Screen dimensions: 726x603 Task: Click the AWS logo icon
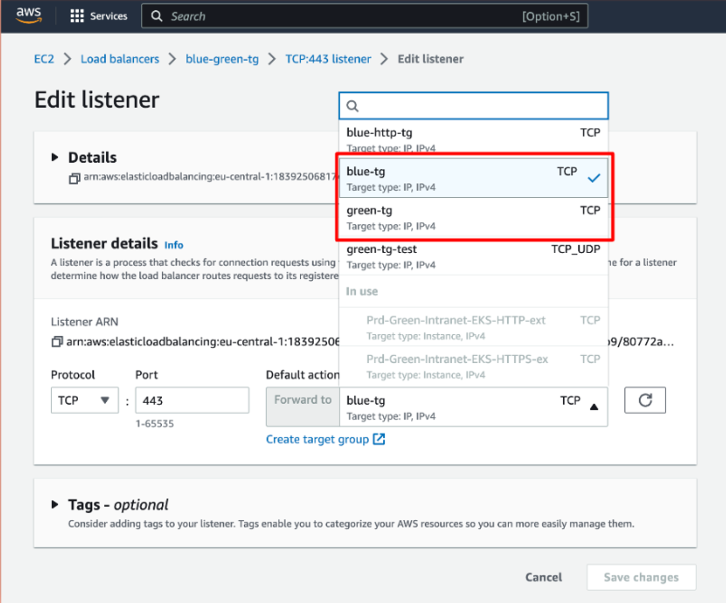pos(28,15)
